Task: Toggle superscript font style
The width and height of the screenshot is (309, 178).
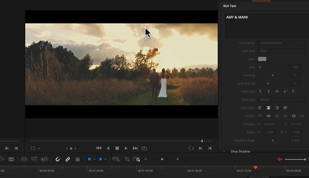Action: pyautogui.click(x=285, y=92)
